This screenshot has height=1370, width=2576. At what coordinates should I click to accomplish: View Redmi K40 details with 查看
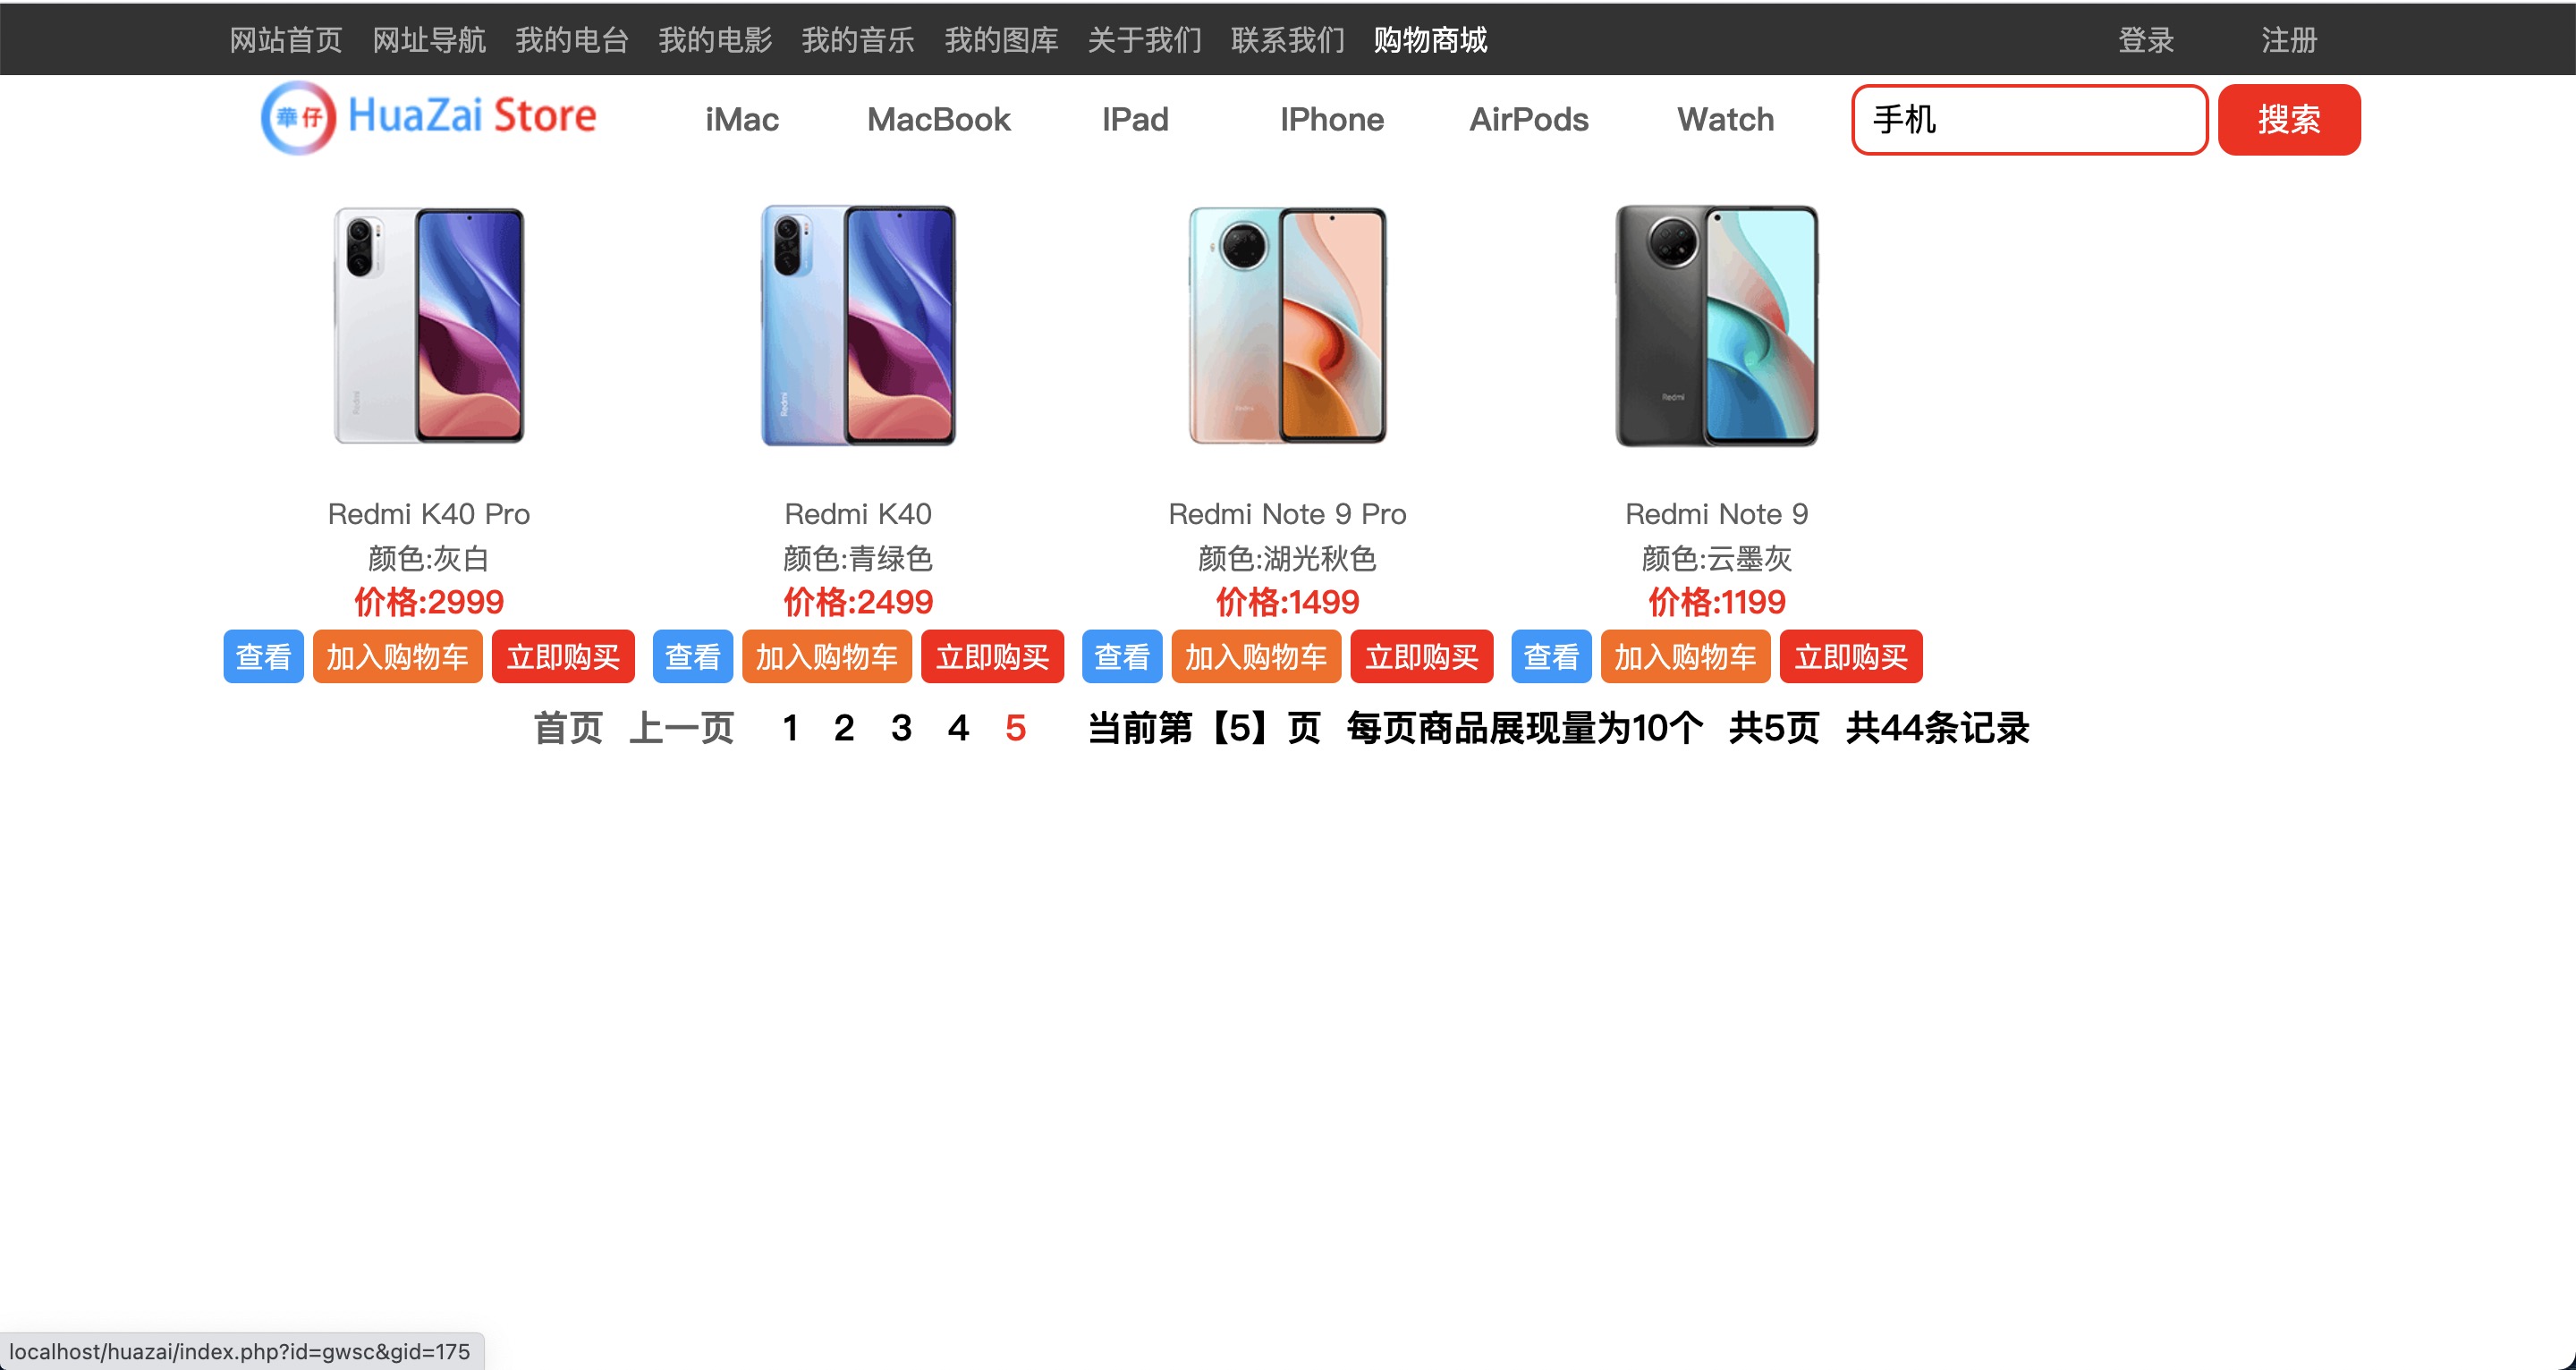pyautogui.click(x=692, y=657)
